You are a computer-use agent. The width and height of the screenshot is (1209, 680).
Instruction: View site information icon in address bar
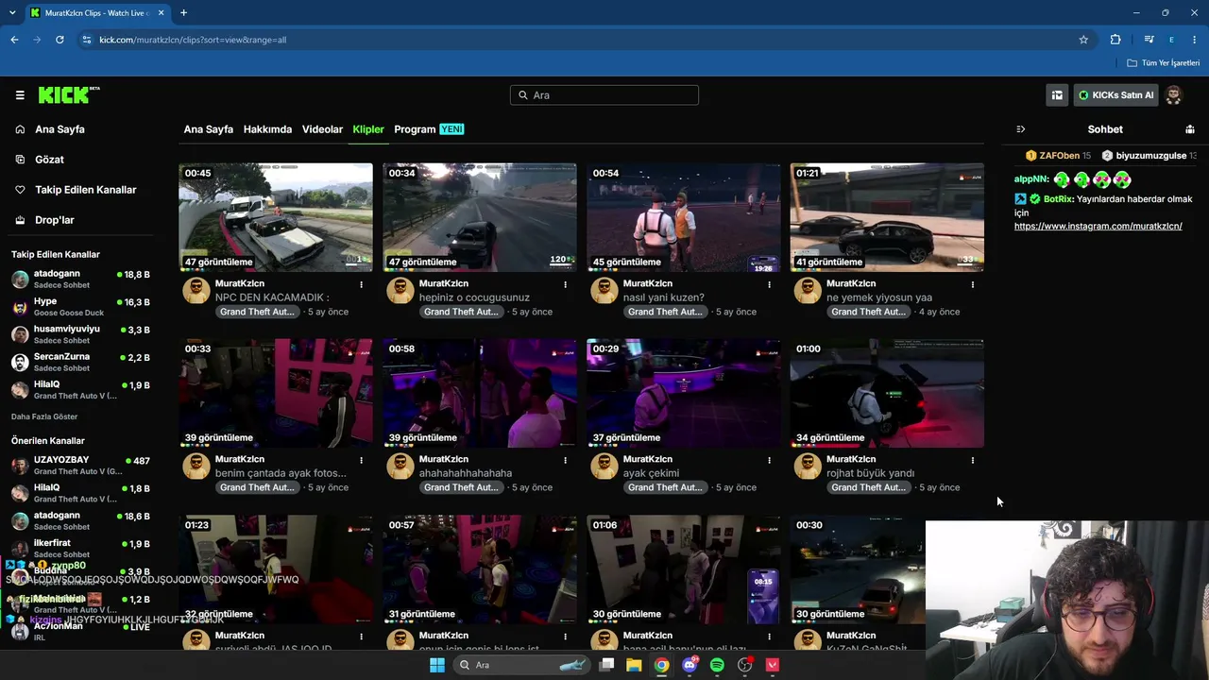click(x=87, y=40)
